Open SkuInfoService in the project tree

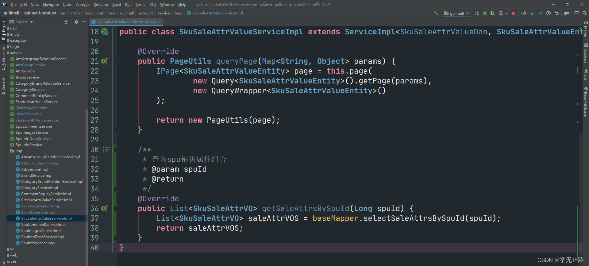coord(28,114)
